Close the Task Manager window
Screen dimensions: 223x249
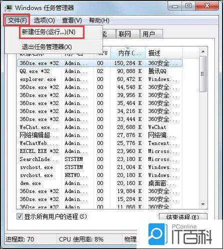click(x=207, y=6)
